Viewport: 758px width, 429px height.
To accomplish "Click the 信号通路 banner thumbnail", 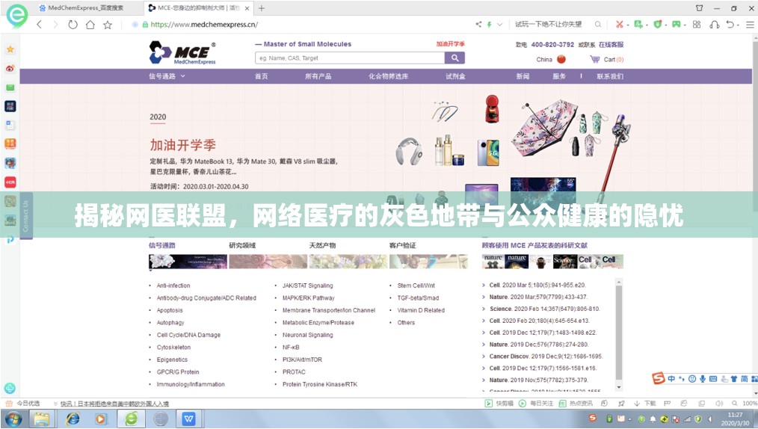I will click(188, 262).
